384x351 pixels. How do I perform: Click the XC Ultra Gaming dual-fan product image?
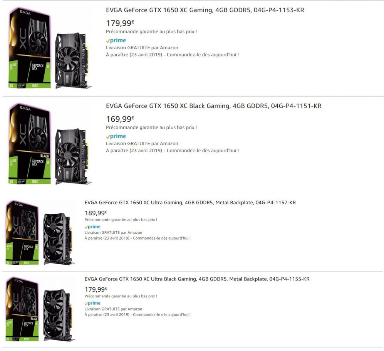point(40,233)
